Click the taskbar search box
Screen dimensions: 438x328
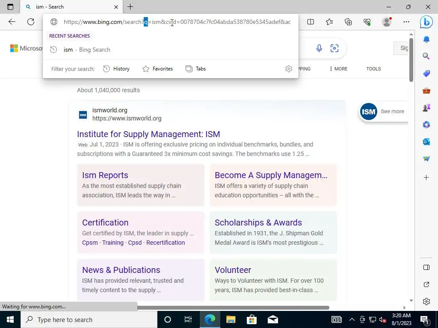coord(89,319)
